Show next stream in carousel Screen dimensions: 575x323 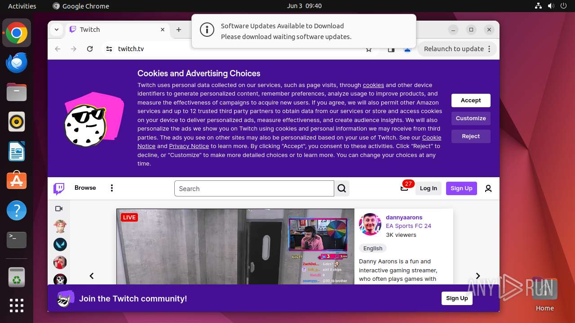tap(478, 276)
